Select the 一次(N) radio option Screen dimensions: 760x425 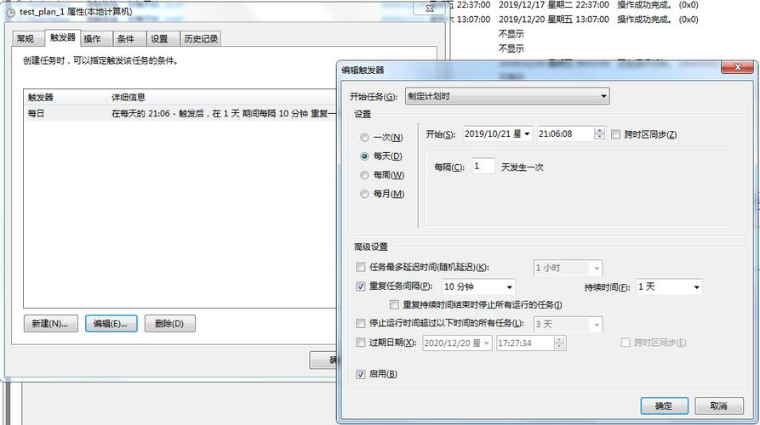coord(364,138)
